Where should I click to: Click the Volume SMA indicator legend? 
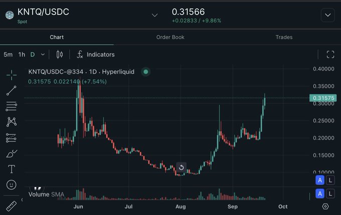tap(46, 194)
